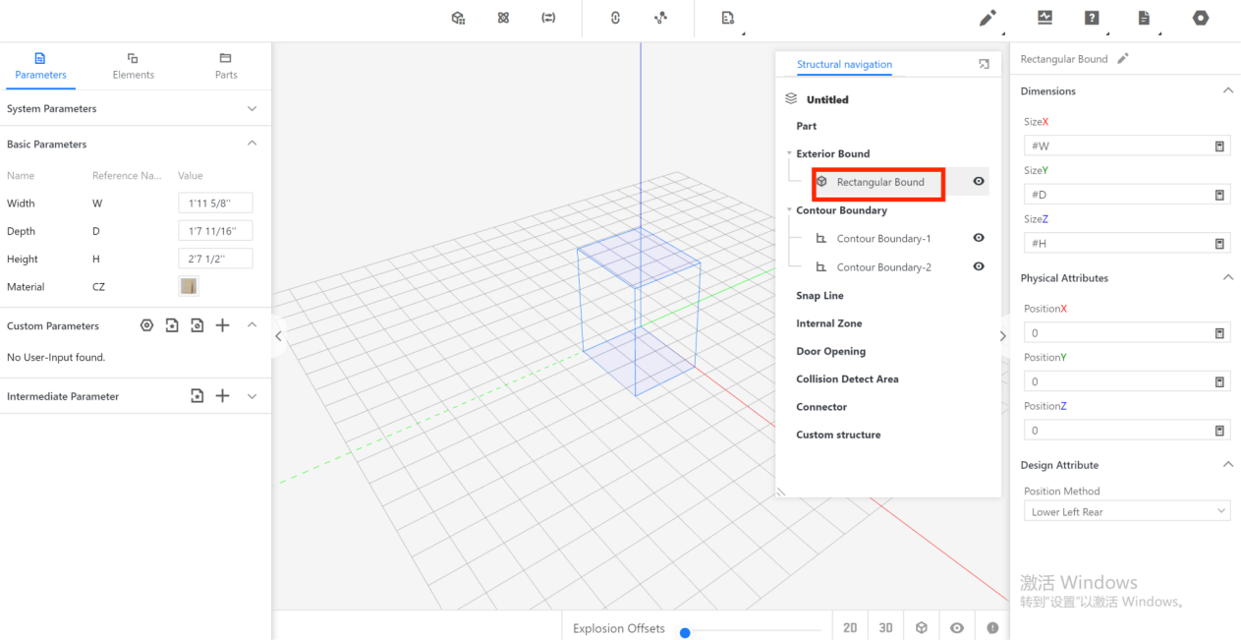The height and width of the screenshot is (640, 1241).
Task: Select the Door Opening entry in navigation
Action: pos(830,351)
